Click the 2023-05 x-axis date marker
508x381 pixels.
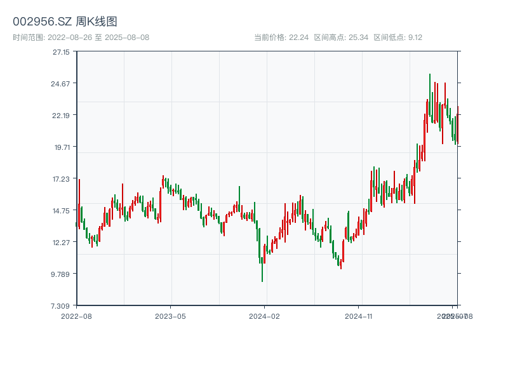pyautogui.click(x=171, y=316)
